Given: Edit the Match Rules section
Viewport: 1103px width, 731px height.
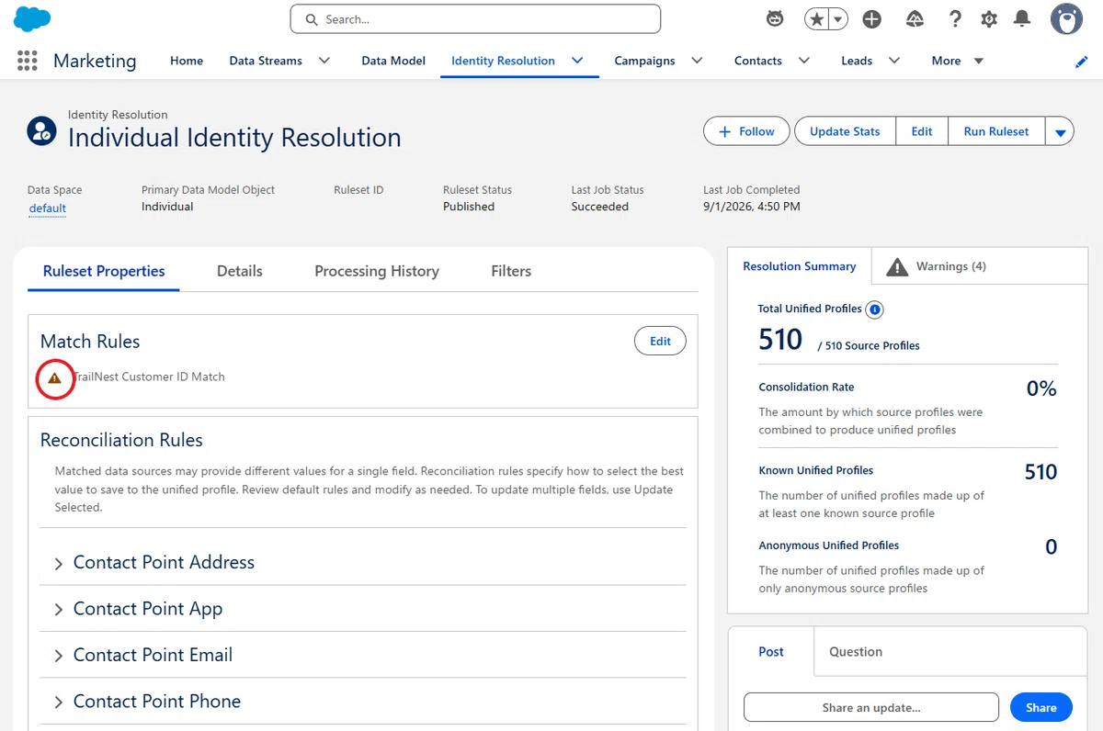Looking at the screenshot, I should coord(660,341).
